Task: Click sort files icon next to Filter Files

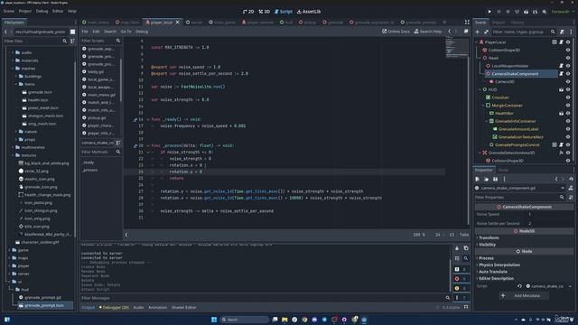Action: click(72, 41)
